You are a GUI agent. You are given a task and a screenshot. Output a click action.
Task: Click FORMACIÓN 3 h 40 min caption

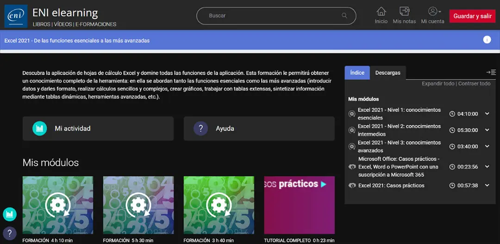pyautogui.click(x=208, y=240)
